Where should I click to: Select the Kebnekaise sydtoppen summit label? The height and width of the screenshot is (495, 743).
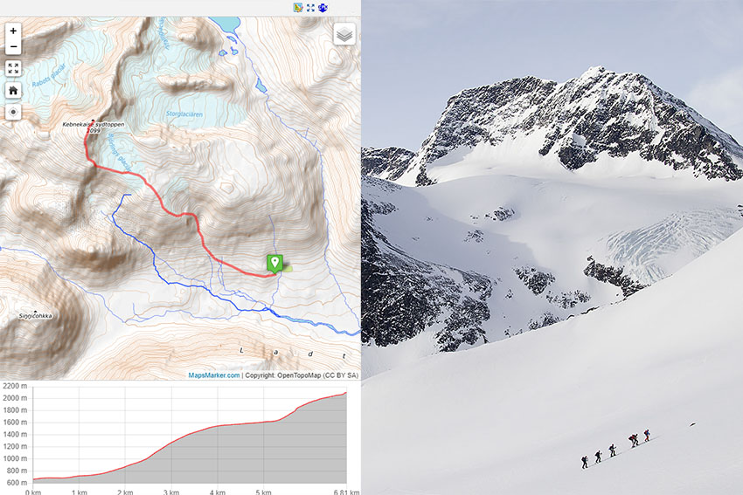coord(94,125)
